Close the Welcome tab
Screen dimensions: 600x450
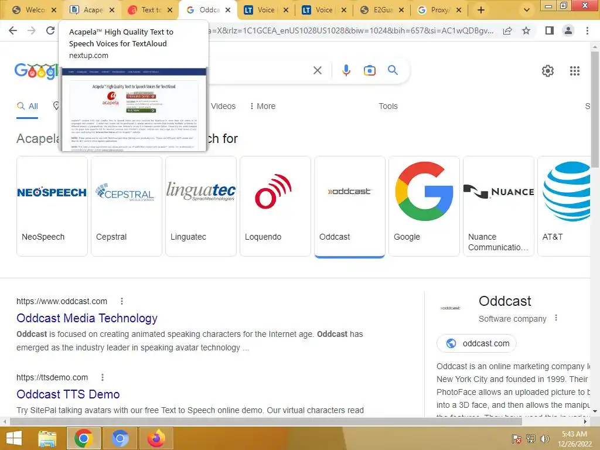click(54, 11)
